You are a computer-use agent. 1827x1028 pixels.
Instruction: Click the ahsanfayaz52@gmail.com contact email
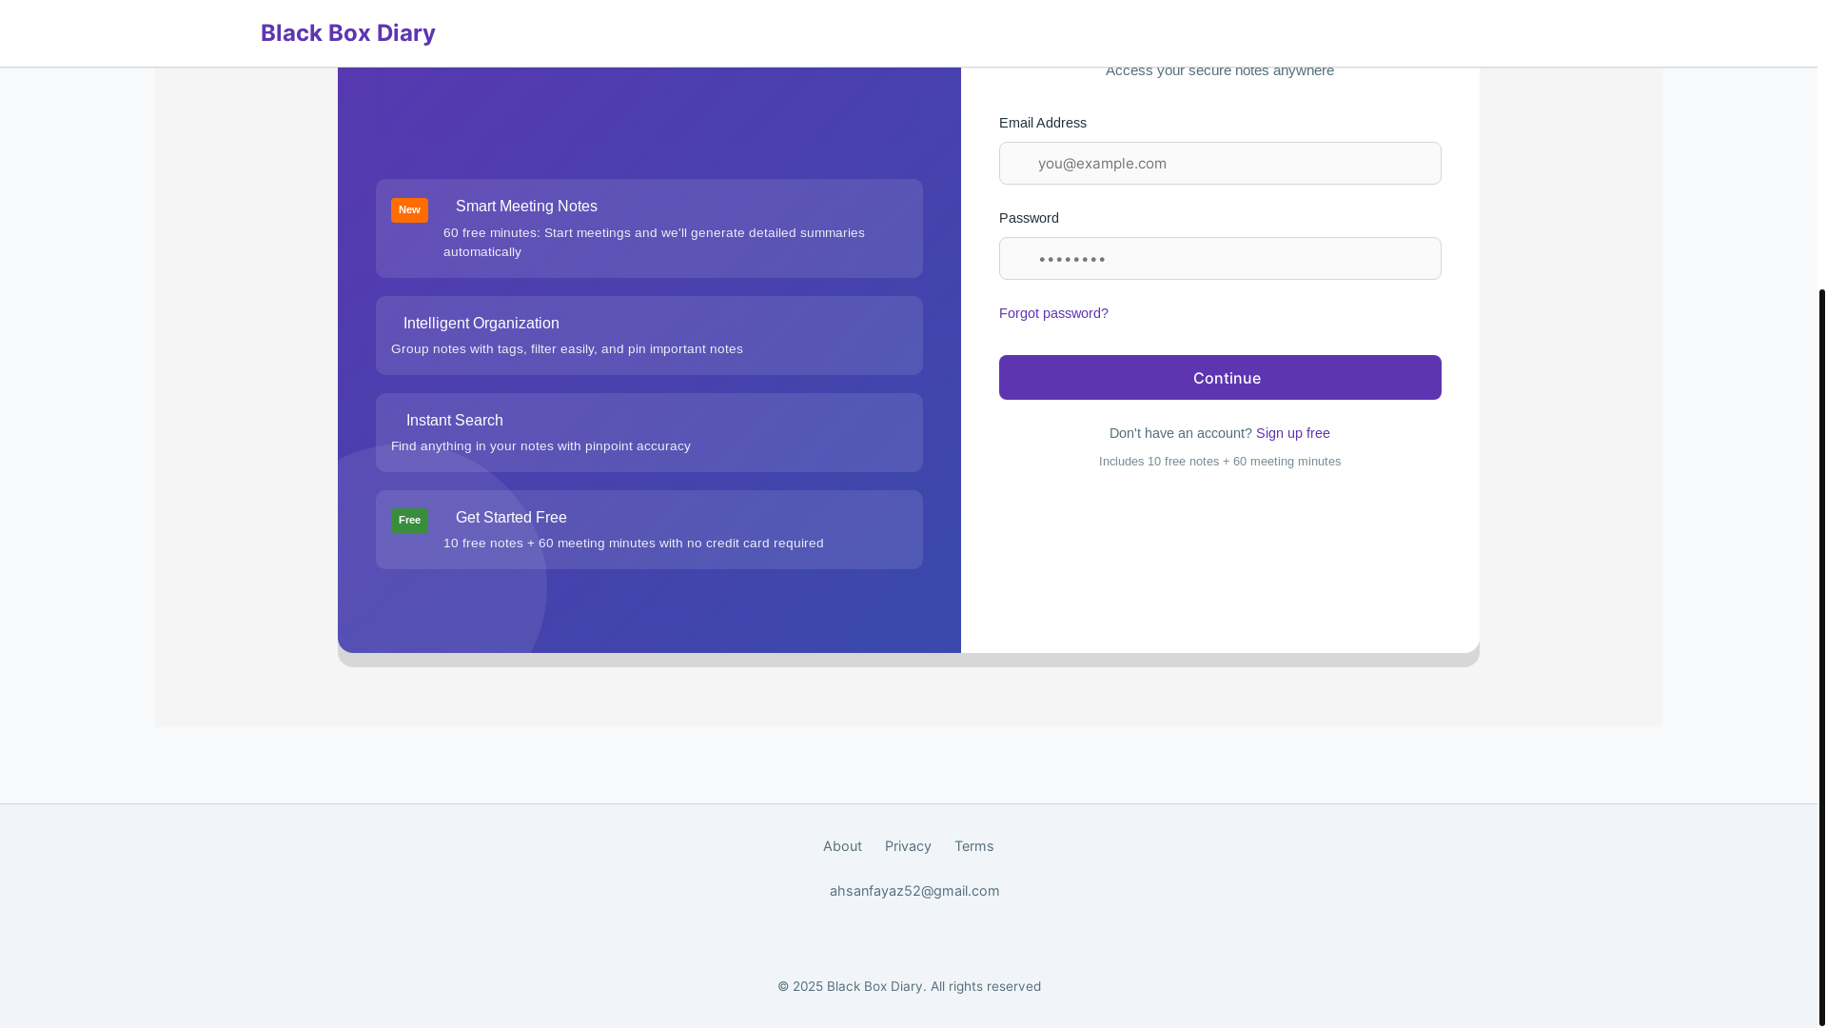point(914,891)
